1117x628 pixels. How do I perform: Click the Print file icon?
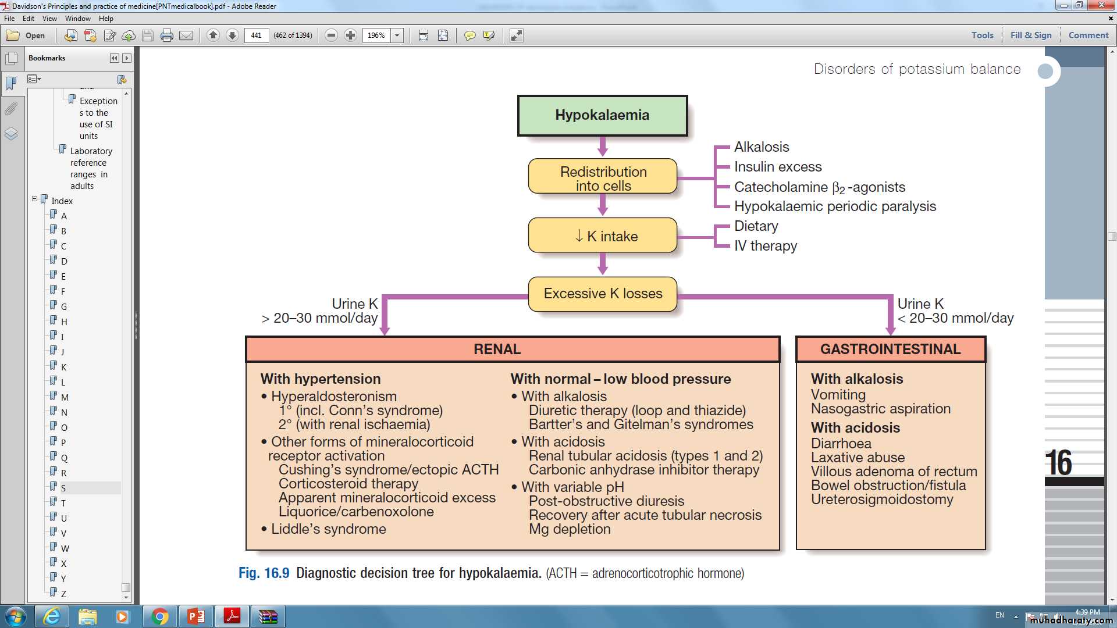click(167, 35)
